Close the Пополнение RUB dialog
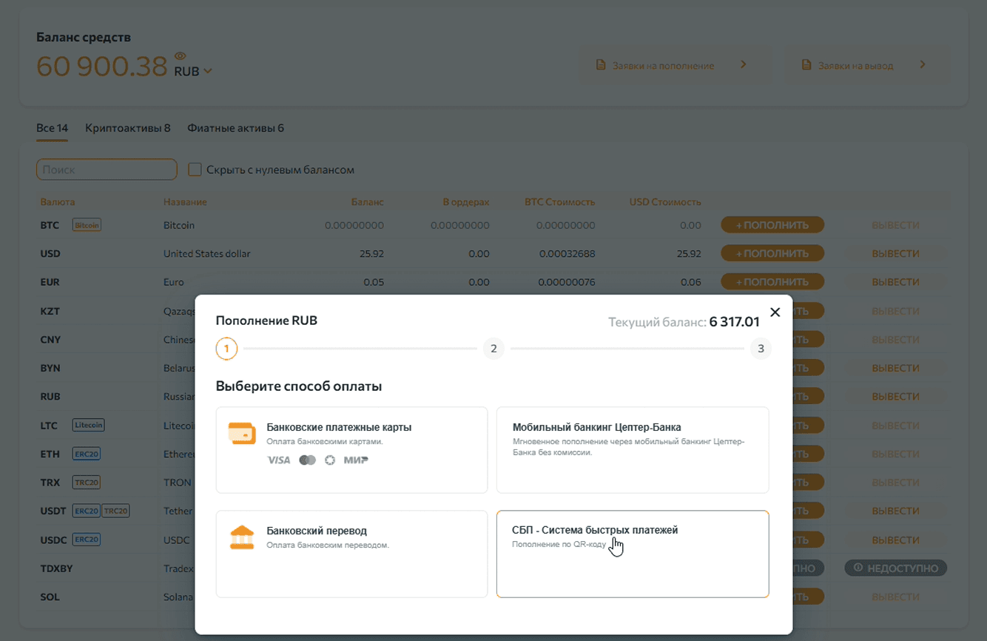 [775, 312]
